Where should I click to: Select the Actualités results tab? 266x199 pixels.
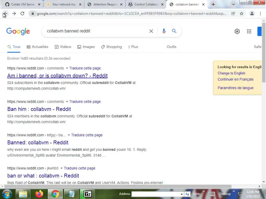(37, 47)
